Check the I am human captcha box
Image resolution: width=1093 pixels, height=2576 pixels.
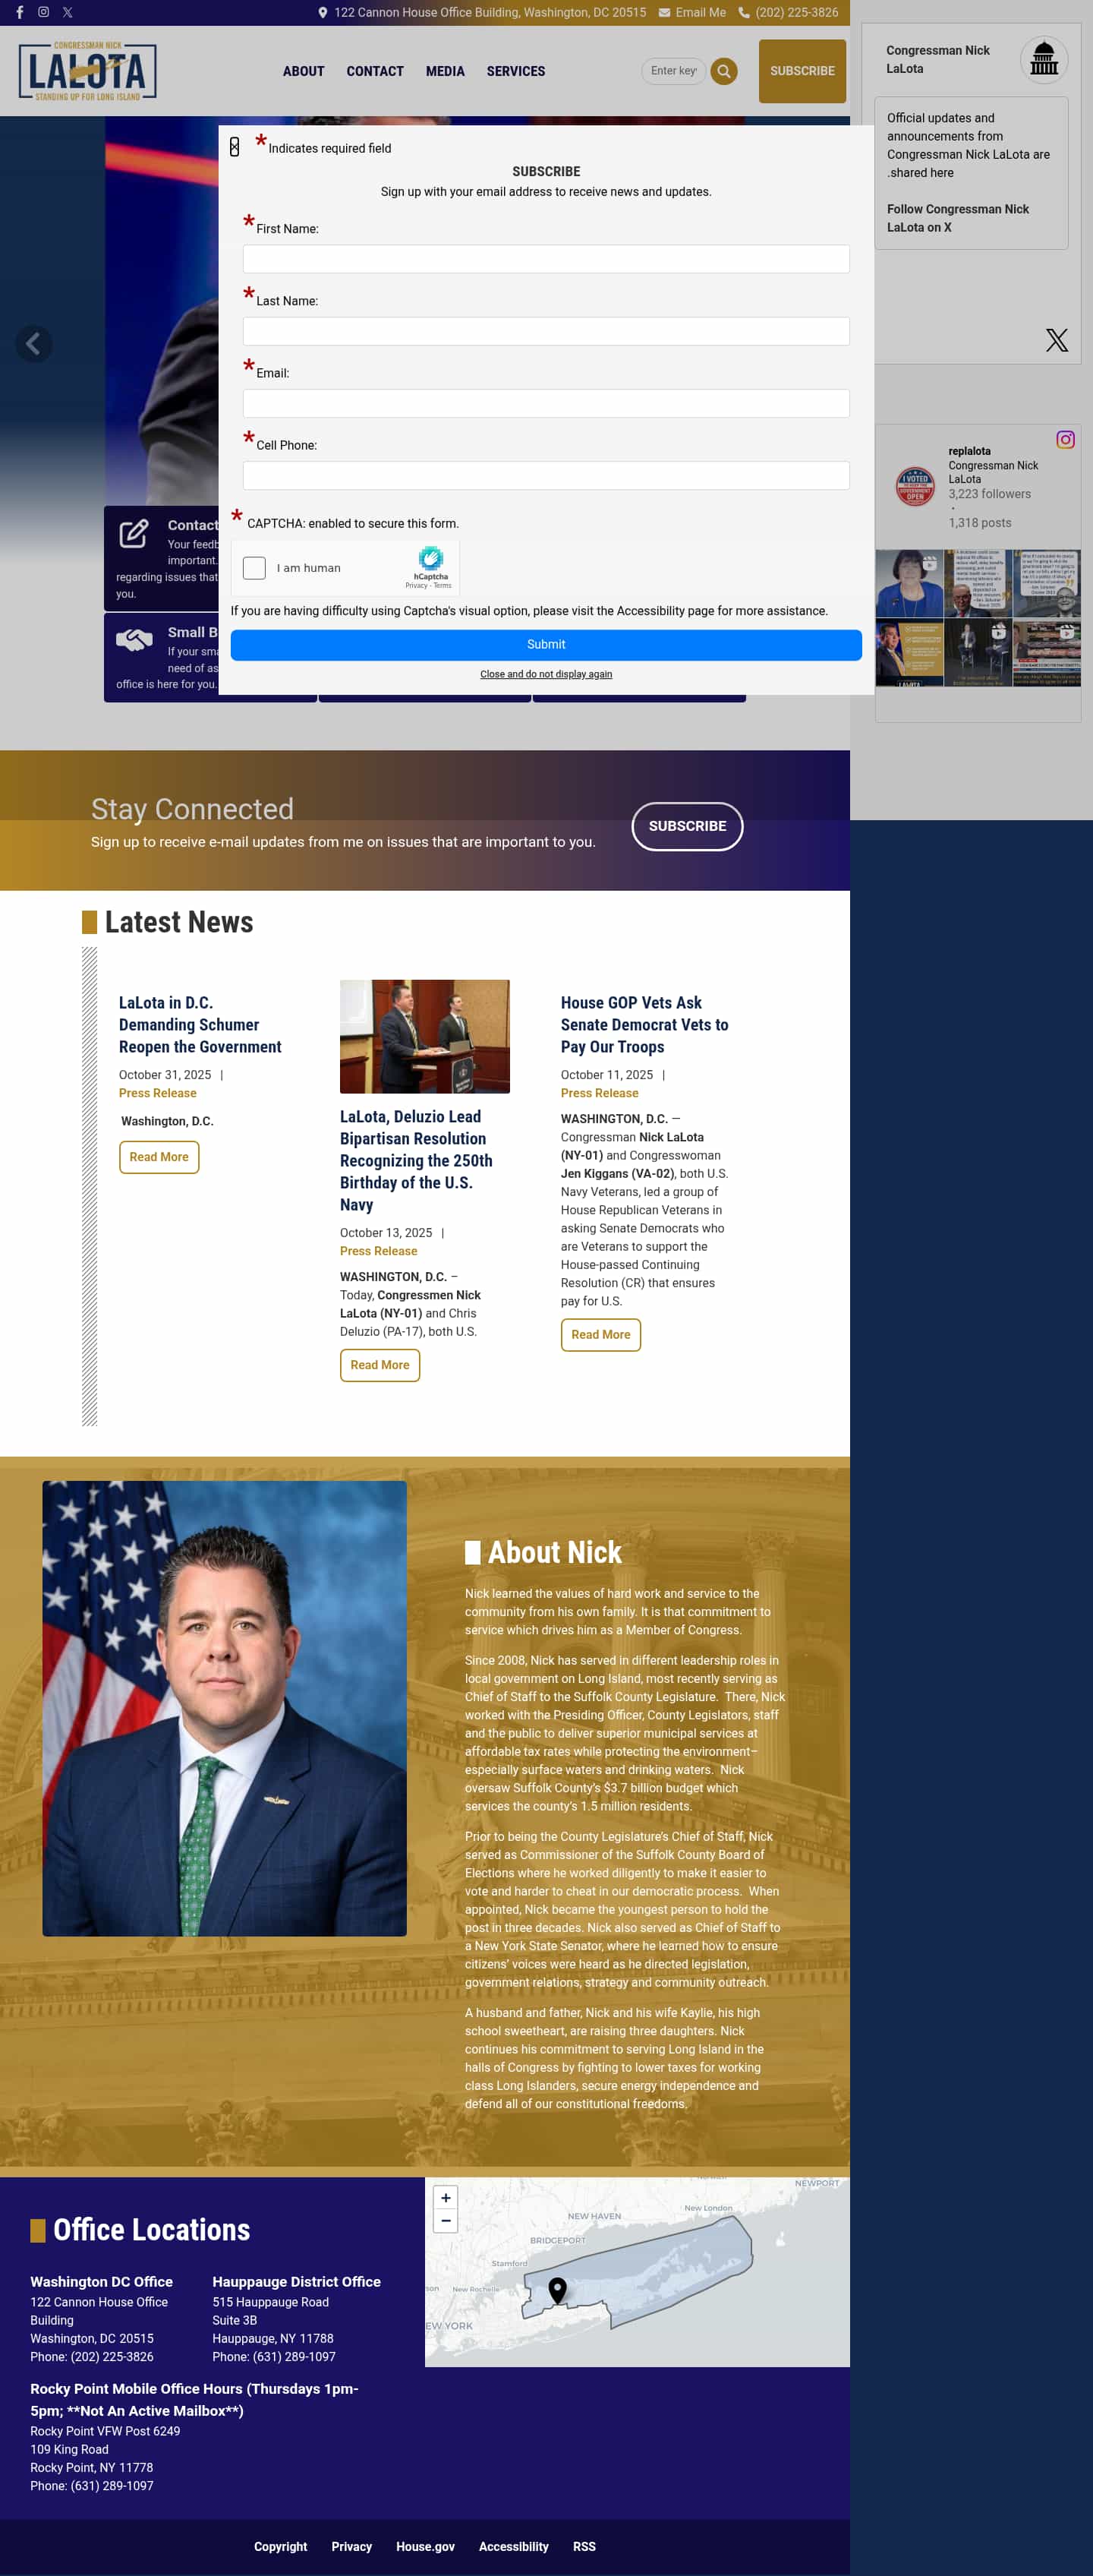255,568
